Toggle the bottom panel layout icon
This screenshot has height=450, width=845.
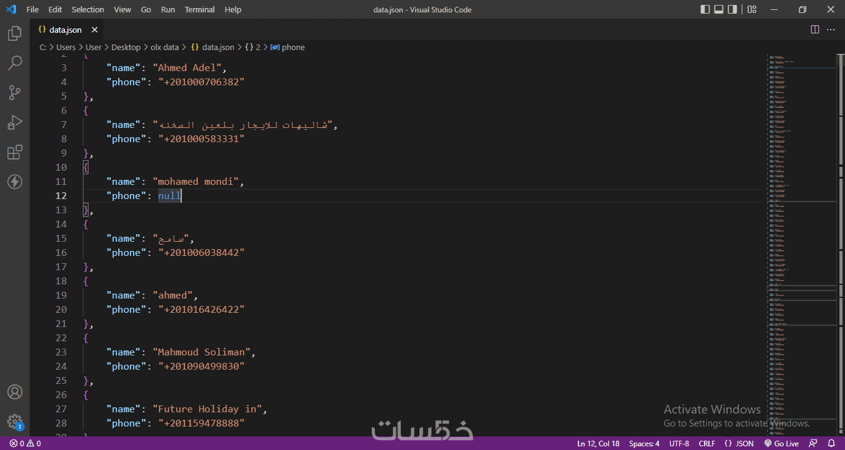click(x=719, y=9)
